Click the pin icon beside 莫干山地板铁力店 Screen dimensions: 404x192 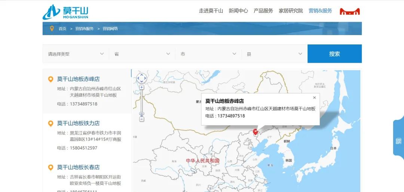tap(51, 124)
